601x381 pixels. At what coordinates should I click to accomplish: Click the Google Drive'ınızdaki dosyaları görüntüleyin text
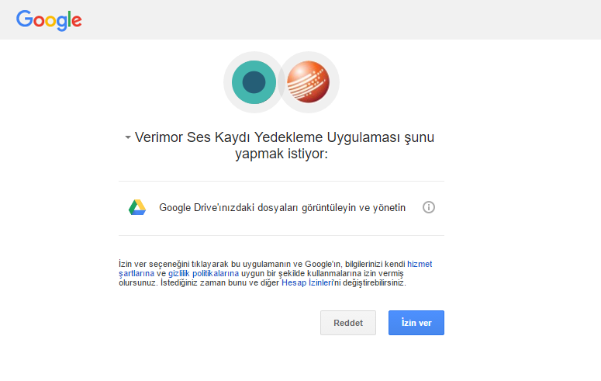(x=282, y=208)
